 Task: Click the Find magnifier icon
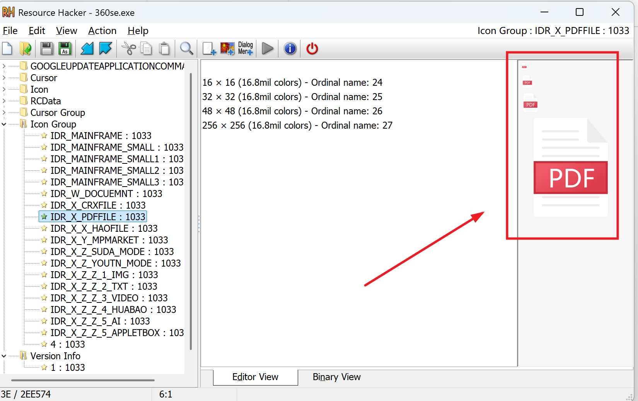click(x=186, y=49)
